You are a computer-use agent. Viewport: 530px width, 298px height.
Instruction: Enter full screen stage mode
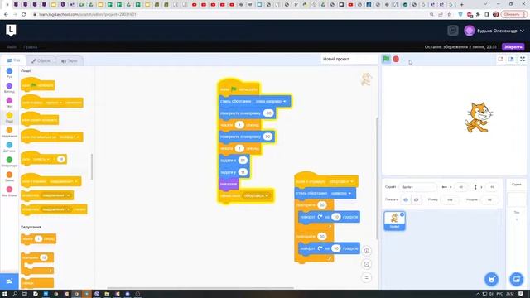[x=523, y=59]
